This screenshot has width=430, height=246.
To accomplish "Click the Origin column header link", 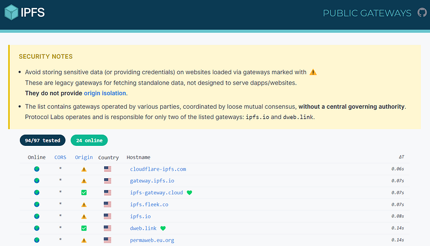I will [84, 157].
